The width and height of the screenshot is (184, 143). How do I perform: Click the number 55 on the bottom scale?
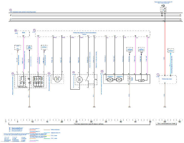point(165,122)
